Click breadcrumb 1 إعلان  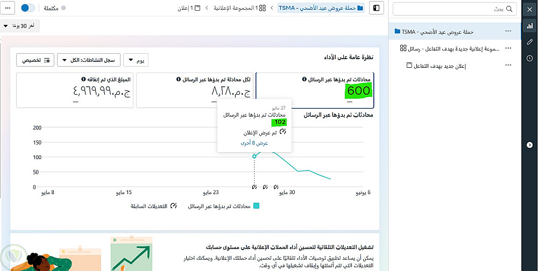pyautogui.click(x=189, y=8)
